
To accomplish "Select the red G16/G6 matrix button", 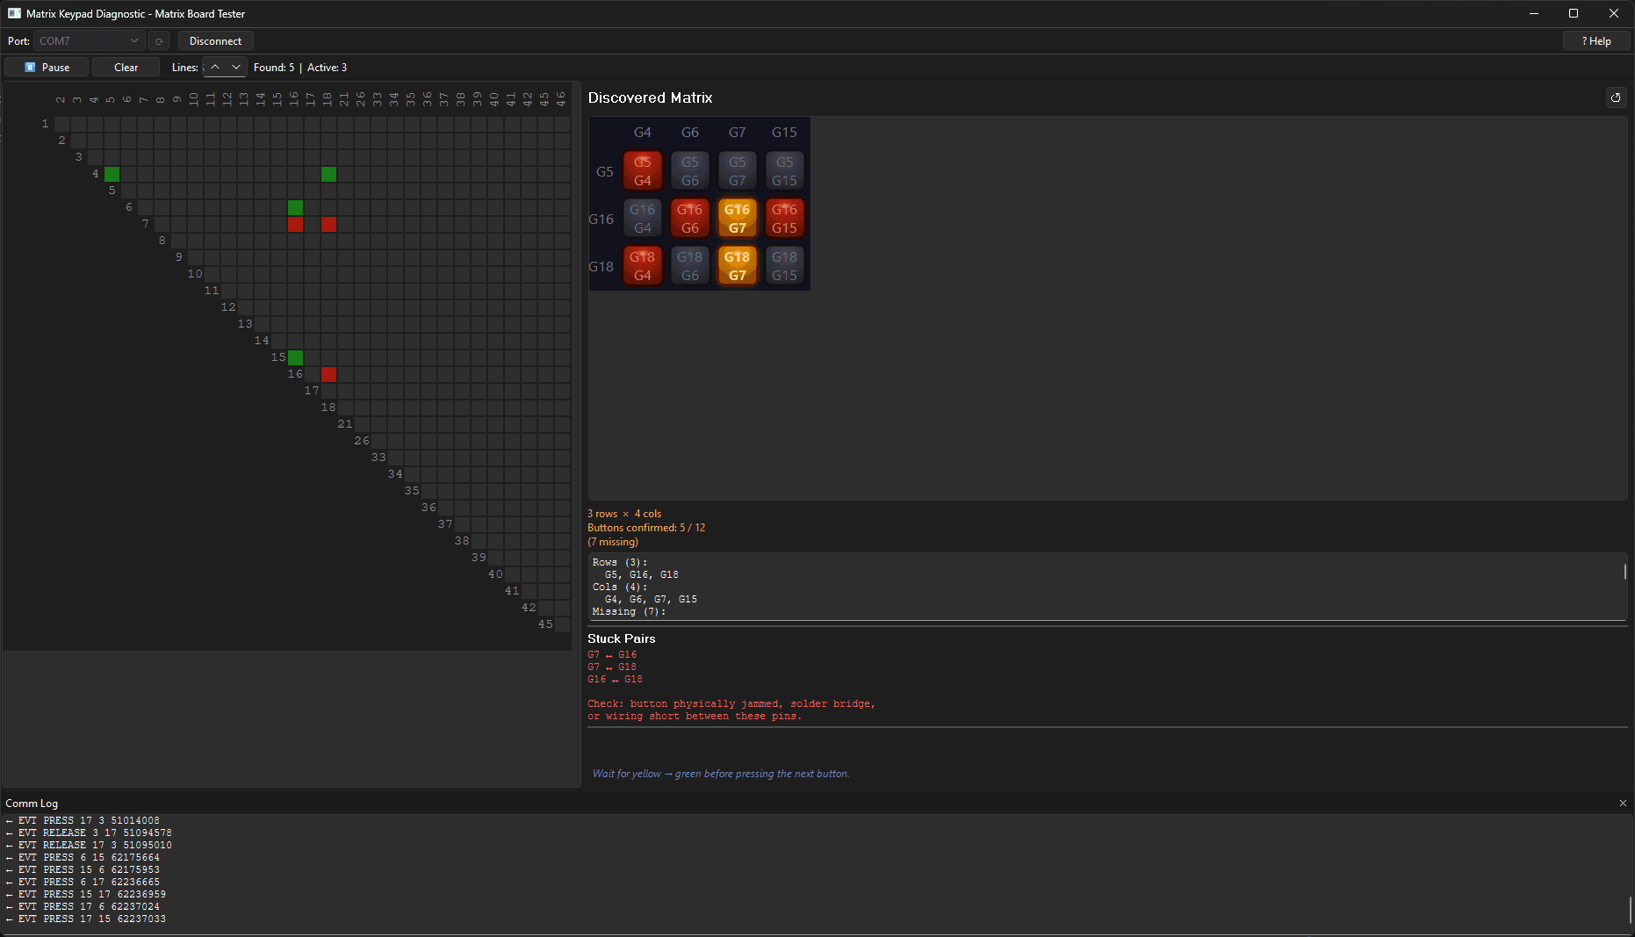I will click(x=690, y=219).
